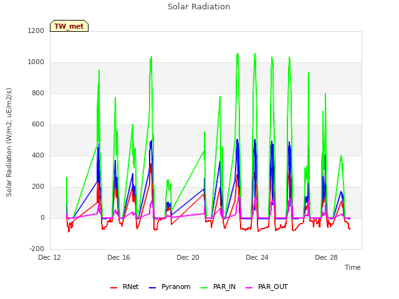
Task: Click the 200 y-axis tick label
Action: pos(38,187)
